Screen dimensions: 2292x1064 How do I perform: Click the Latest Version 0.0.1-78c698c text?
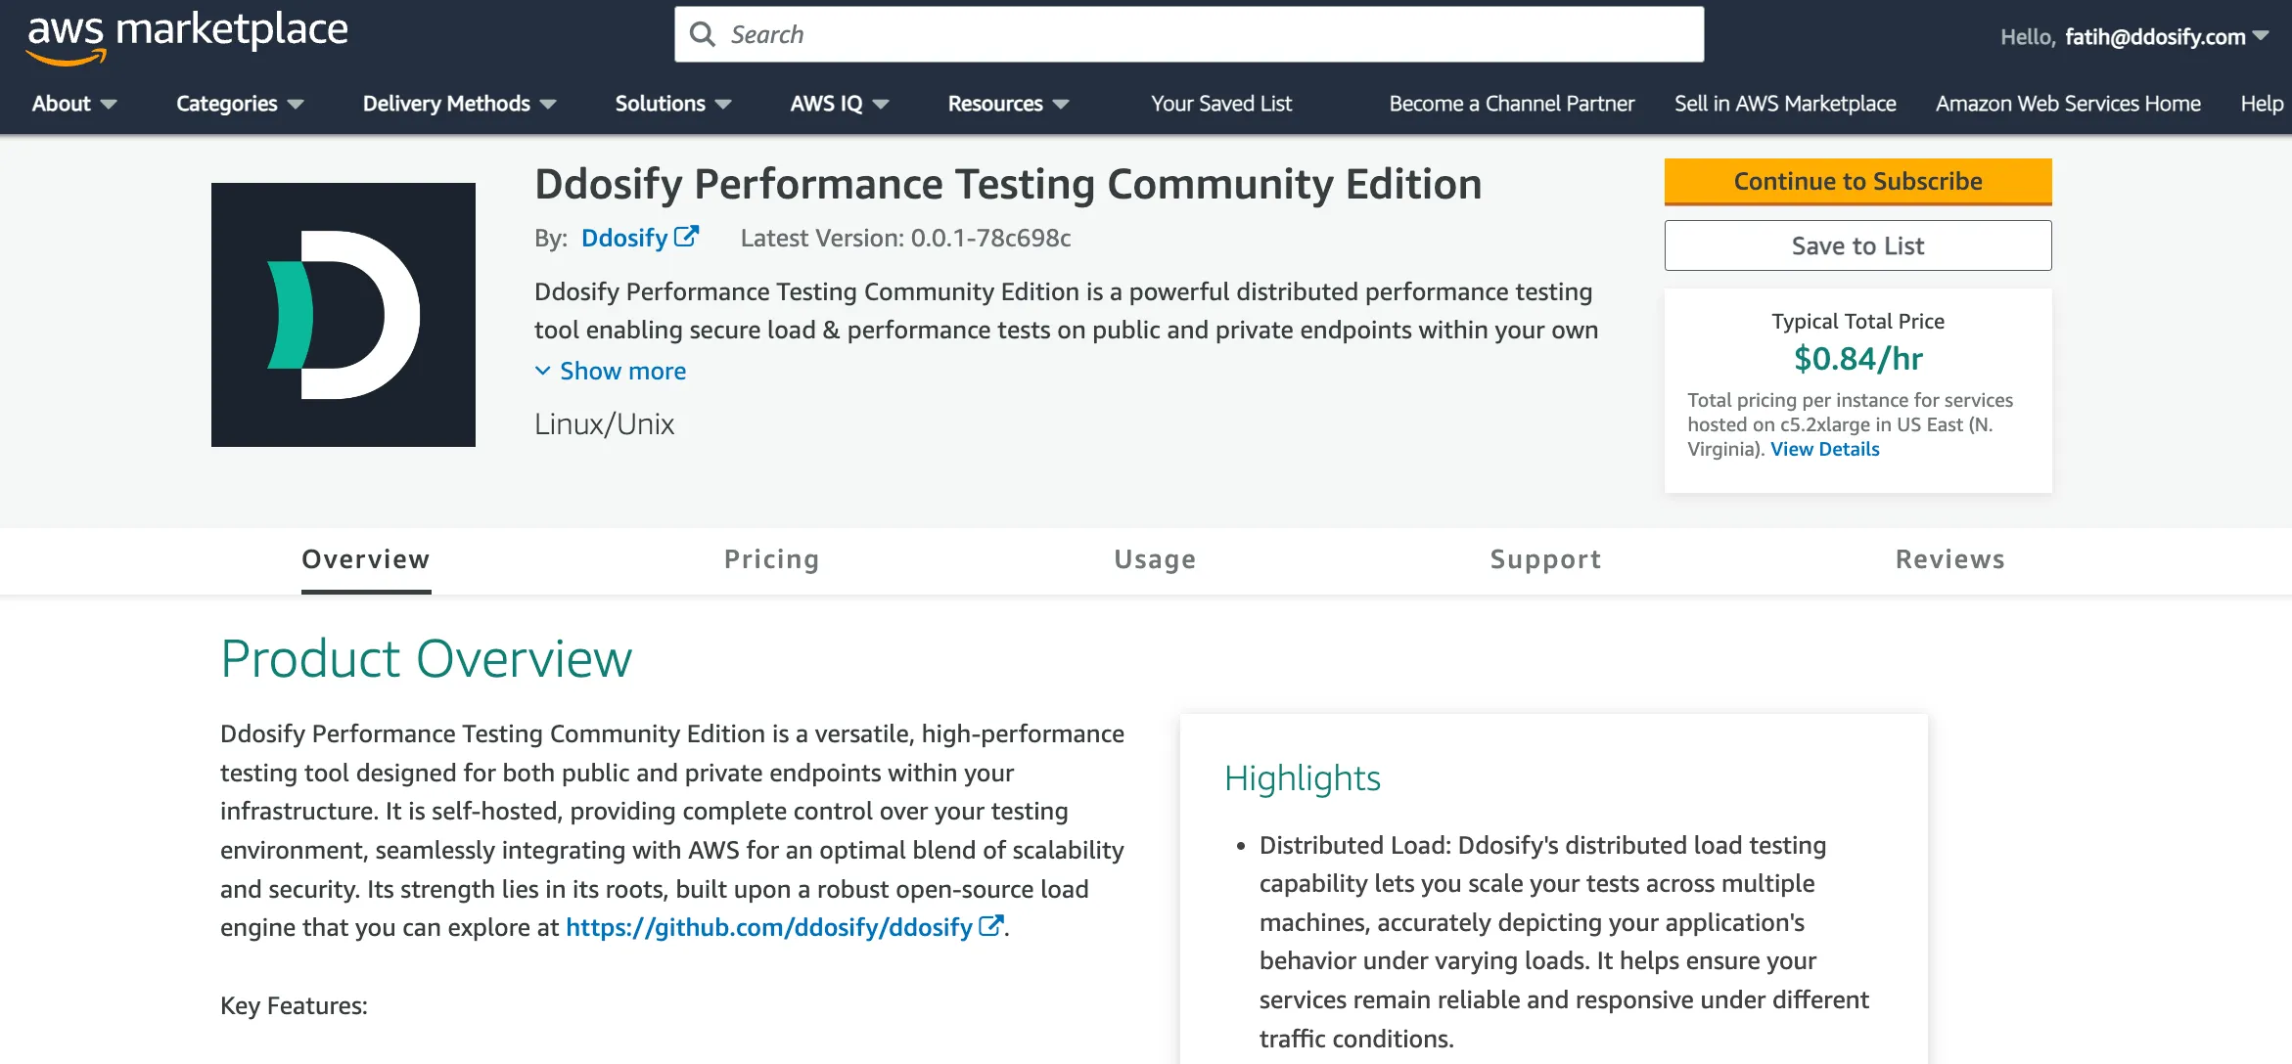[x=905, y=238]
